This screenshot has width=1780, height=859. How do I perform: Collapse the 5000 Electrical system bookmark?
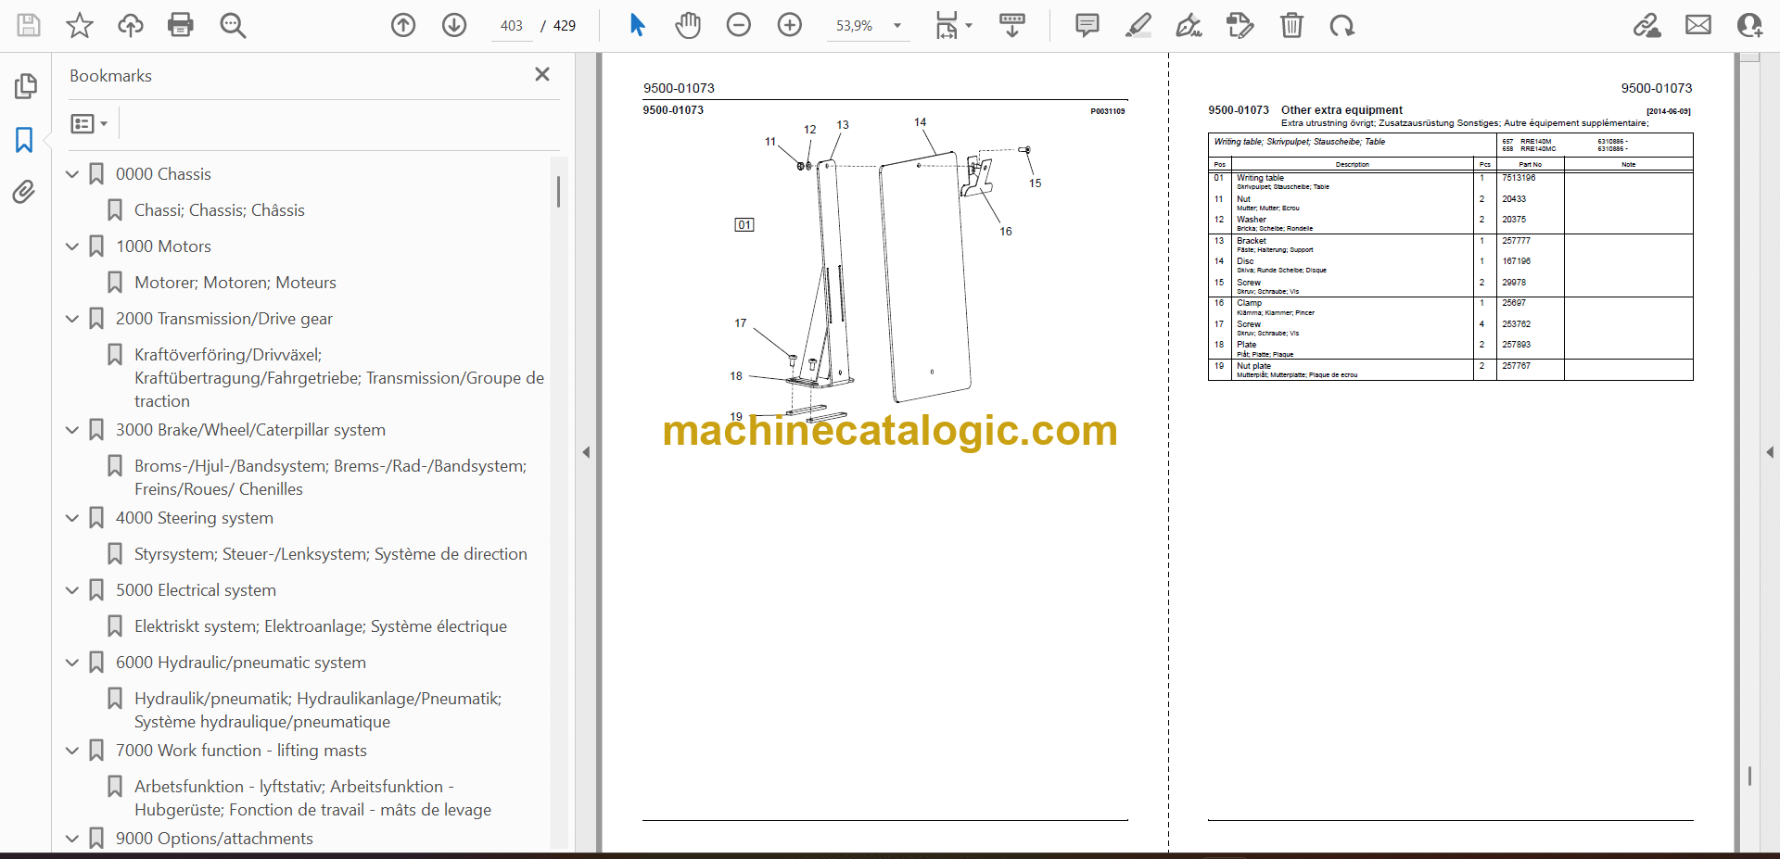point(72,590)
